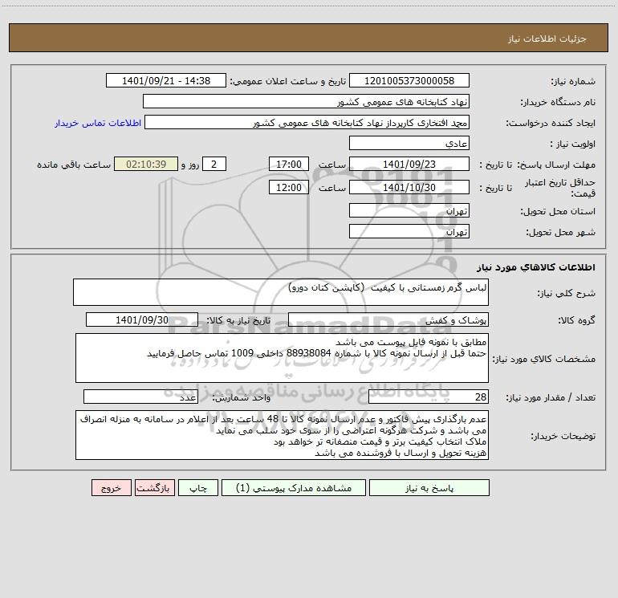Click 'حداقل تاریخ اعتبار قیمت:' label
The width and height of the screenshot is (618, 598).
click(560, 188)
